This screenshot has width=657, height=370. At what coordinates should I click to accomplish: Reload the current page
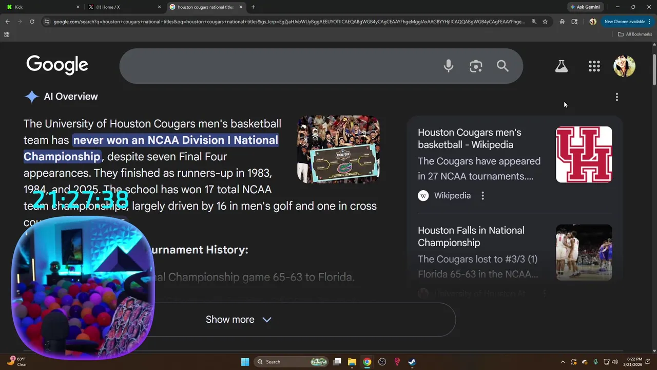coord(32,22)
